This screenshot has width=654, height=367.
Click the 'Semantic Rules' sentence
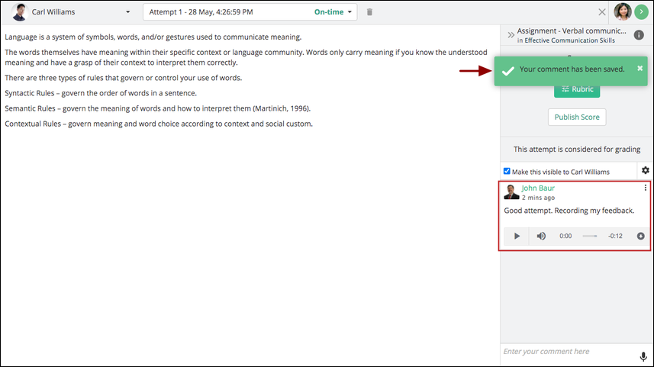click(x=158, y=108)
